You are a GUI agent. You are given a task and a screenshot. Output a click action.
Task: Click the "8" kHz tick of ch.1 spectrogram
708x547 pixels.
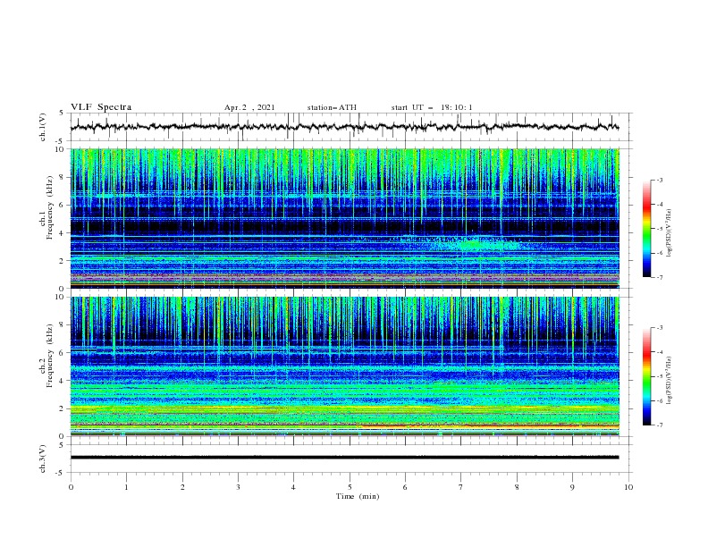pos(63,177)
